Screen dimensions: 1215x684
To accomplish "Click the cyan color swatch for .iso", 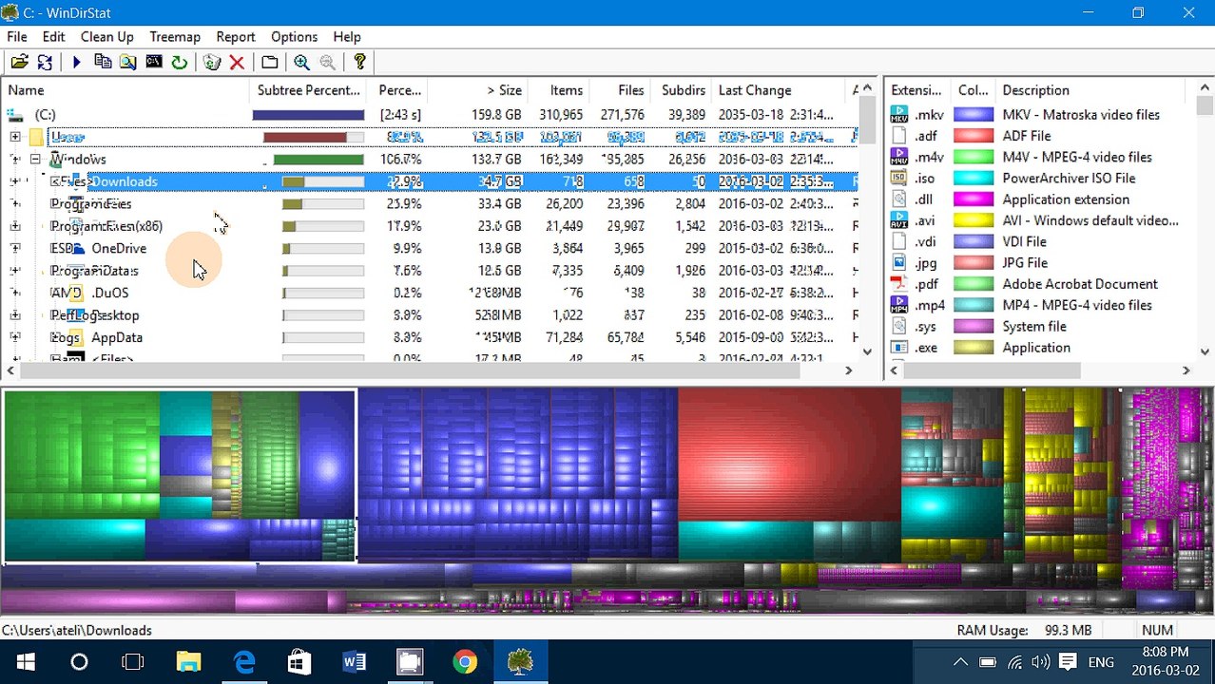I will [x=973, y=178].
